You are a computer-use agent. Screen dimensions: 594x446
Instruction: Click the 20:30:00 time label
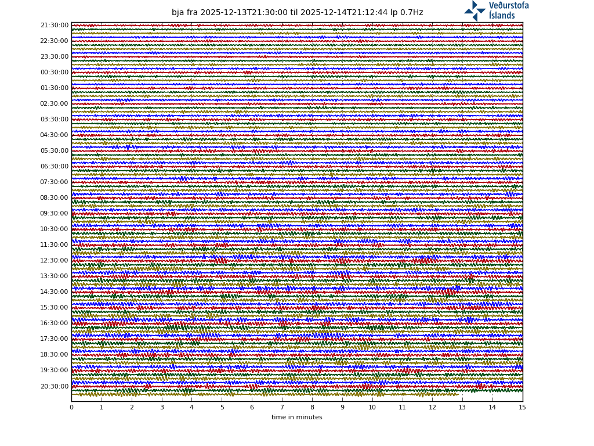pyautogui.click(x=55, y=387)
